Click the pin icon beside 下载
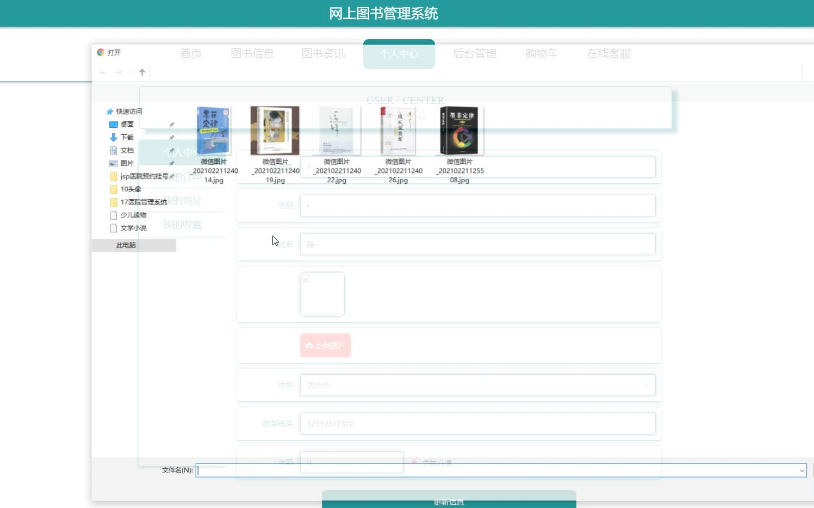The width and height of the screenshot is (814, 508). pos(172,138)
